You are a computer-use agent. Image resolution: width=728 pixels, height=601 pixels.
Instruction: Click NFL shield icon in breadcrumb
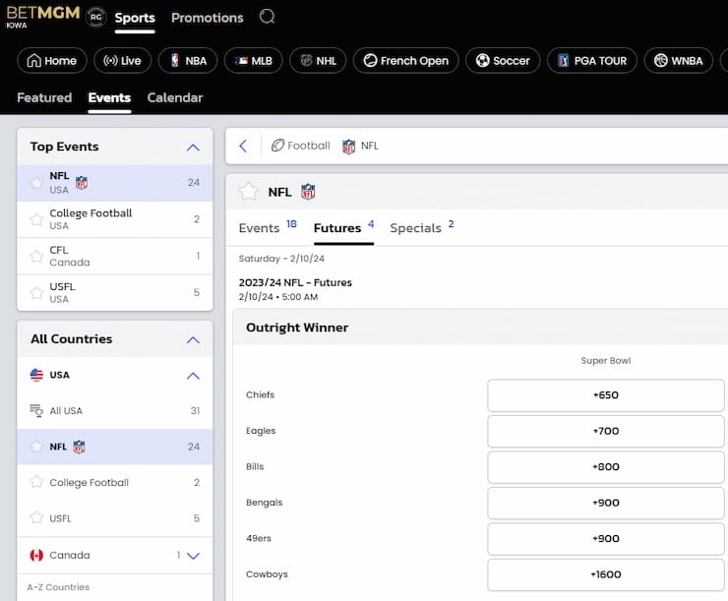click(x=348, y=147)
